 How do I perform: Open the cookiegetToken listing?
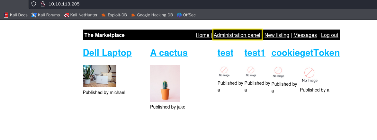click(x=305, y=53)
